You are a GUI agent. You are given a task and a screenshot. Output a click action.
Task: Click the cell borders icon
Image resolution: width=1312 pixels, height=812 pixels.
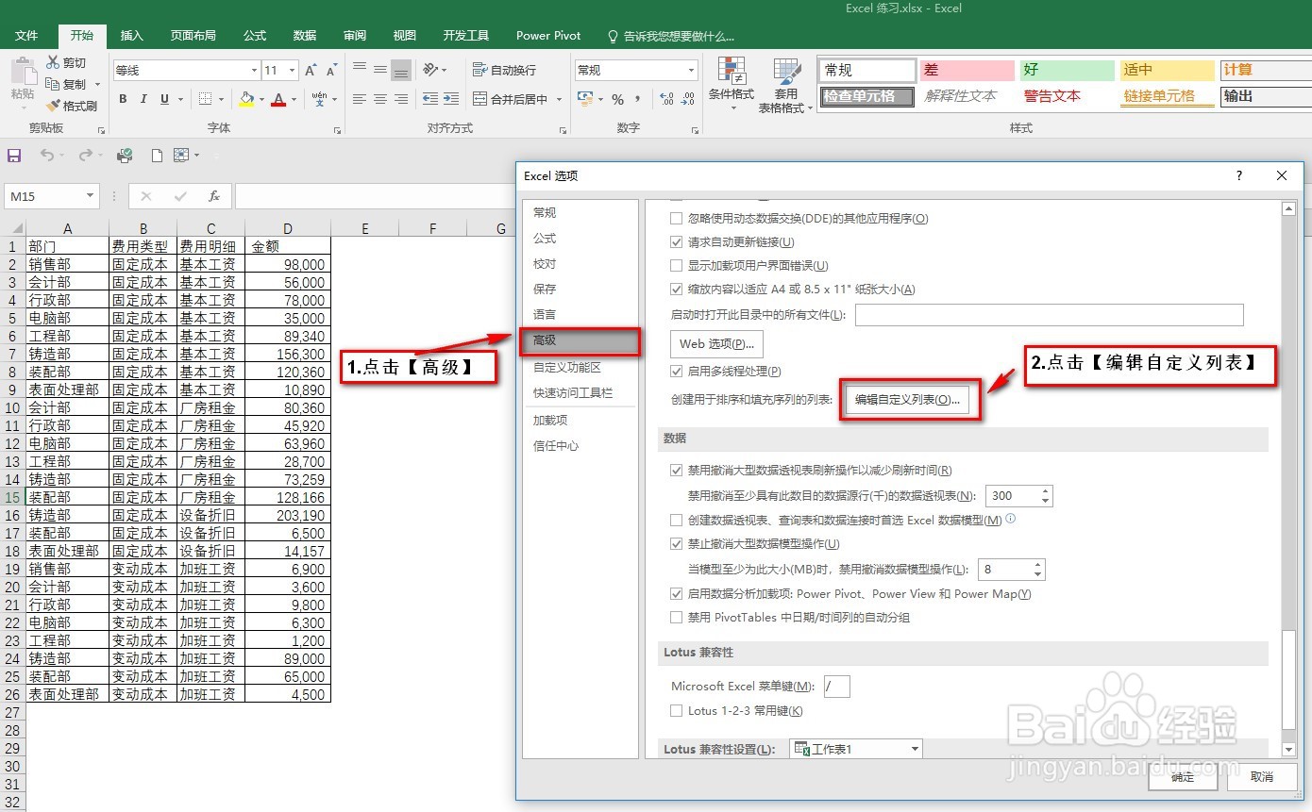tap(204, 99)
